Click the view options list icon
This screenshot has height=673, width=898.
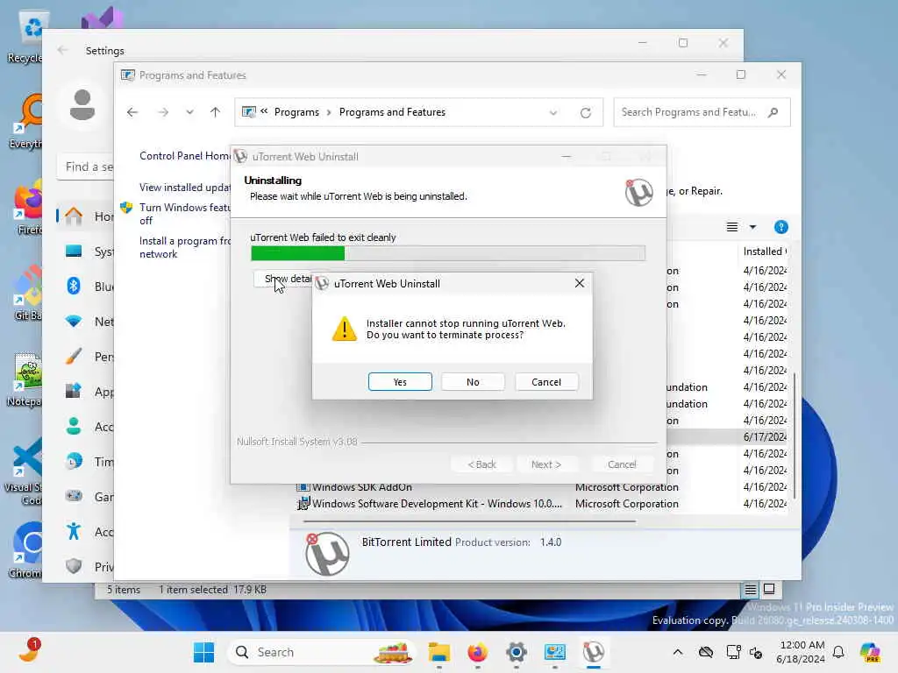pyautogui.click(x=732, y=227)
